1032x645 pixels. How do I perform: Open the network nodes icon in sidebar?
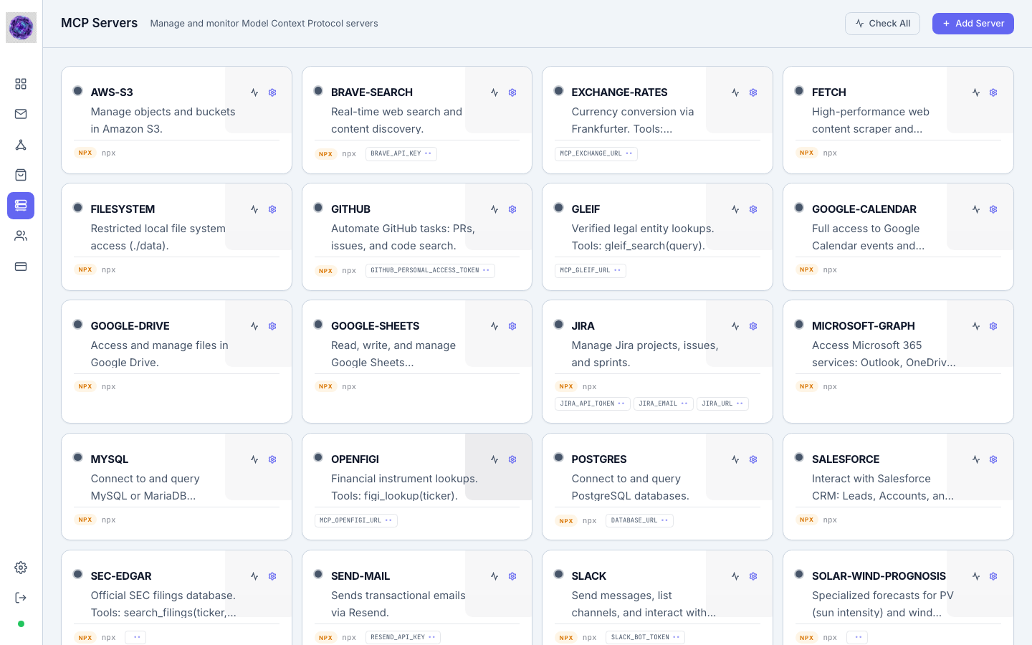coord(21,145)
